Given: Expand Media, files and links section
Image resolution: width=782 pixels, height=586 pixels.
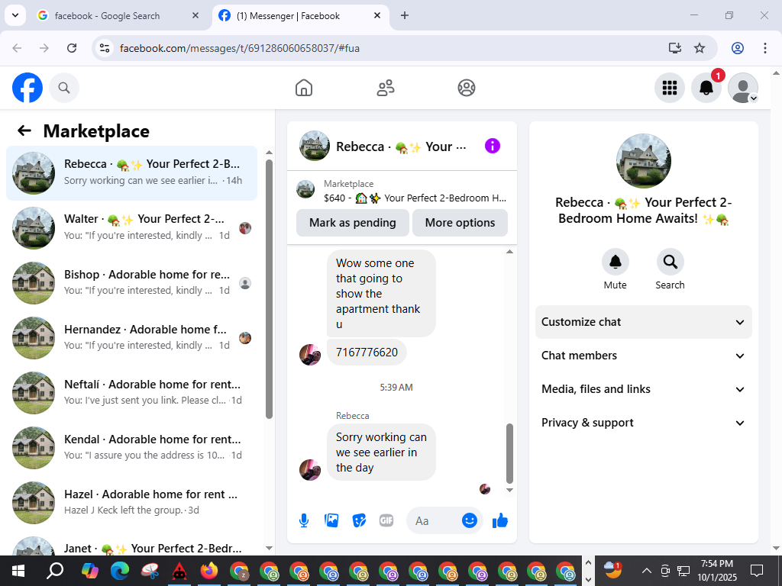Looking at the screenshot, I should pos(643,389).
